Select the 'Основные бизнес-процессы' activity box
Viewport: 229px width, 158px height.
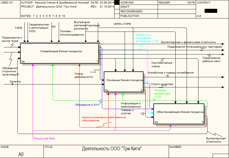(x=124, y=82)
